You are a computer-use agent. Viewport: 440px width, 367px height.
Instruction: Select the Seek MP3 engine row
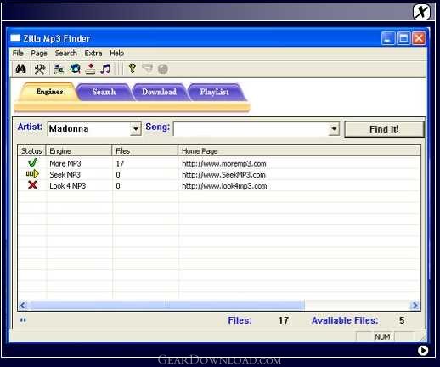[x=219, y=175]
